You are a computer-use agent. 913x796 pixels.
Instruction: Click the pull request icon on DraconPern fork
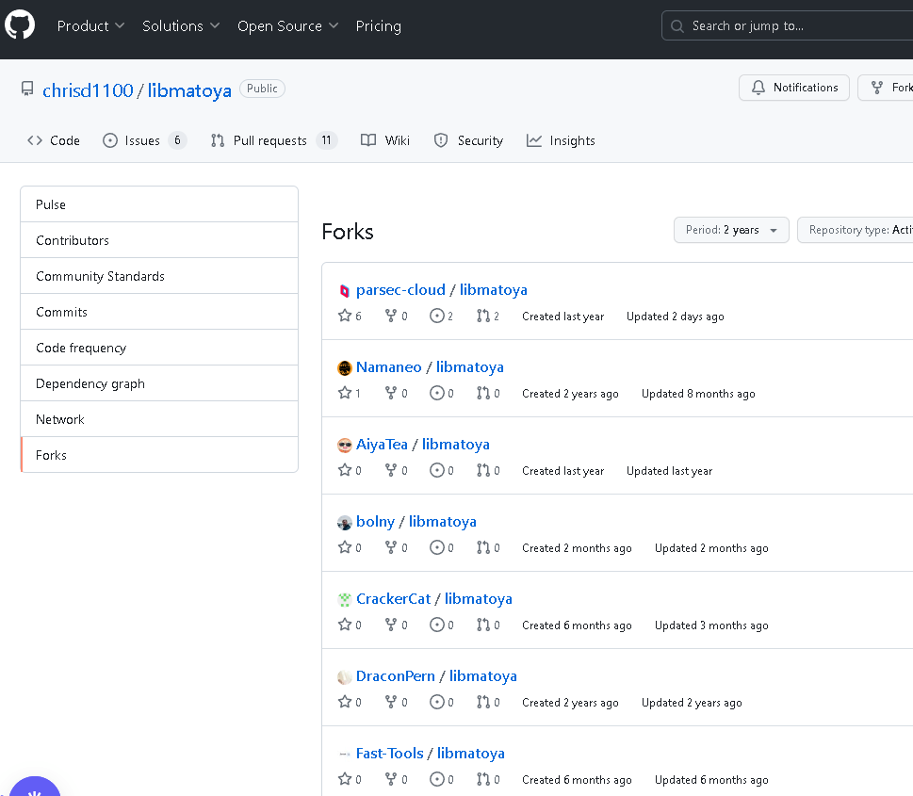point(482,702)
